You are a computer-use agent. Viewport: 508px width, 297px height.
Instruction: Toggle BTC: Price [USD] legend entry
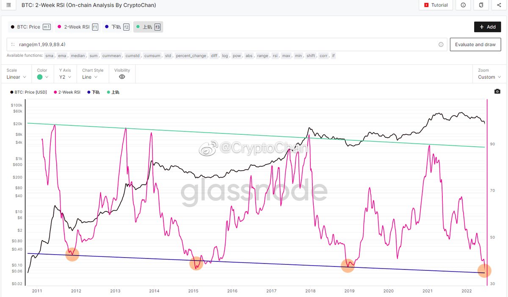[x=28, y=92]
